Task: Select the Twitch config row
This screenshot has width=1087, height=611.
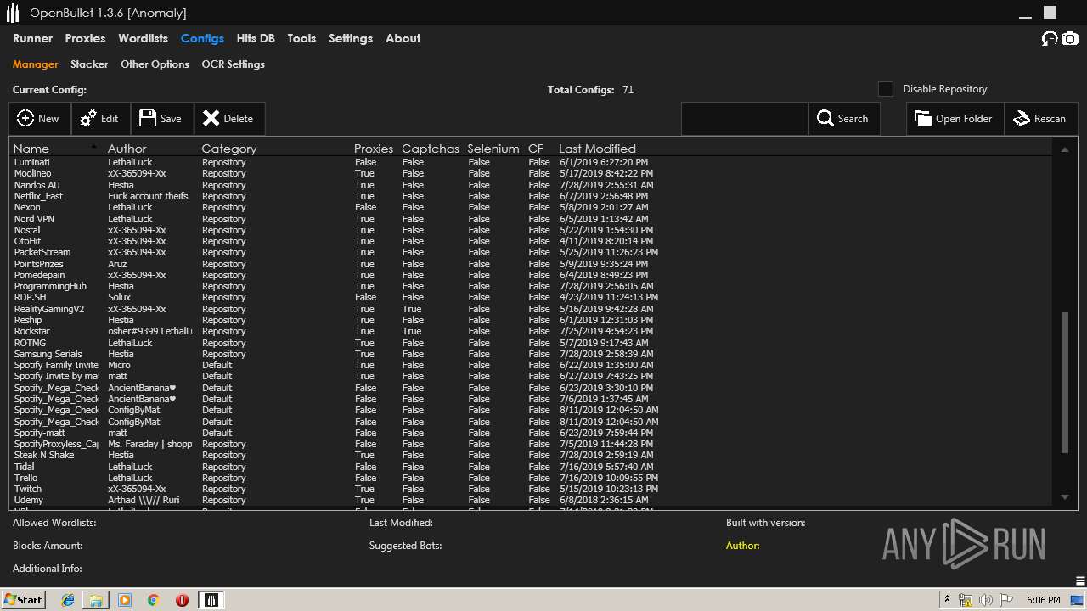Action: [532, 490]
